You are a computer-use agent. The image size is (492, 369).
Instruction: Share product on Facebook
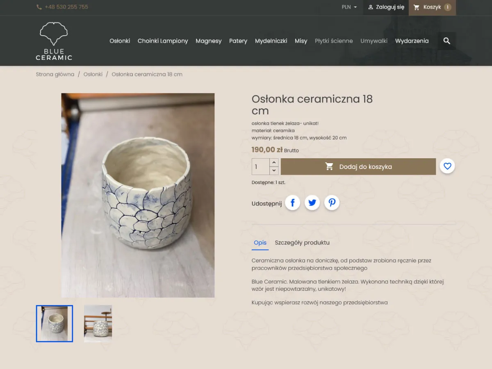tap(292, 203)
